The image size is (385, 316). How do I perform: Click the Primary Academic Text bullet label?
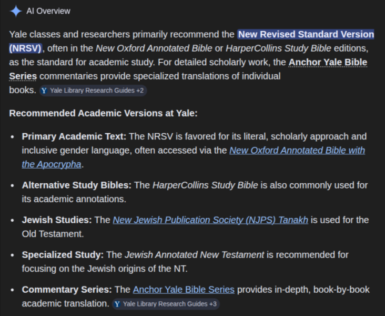coord(74,136)
